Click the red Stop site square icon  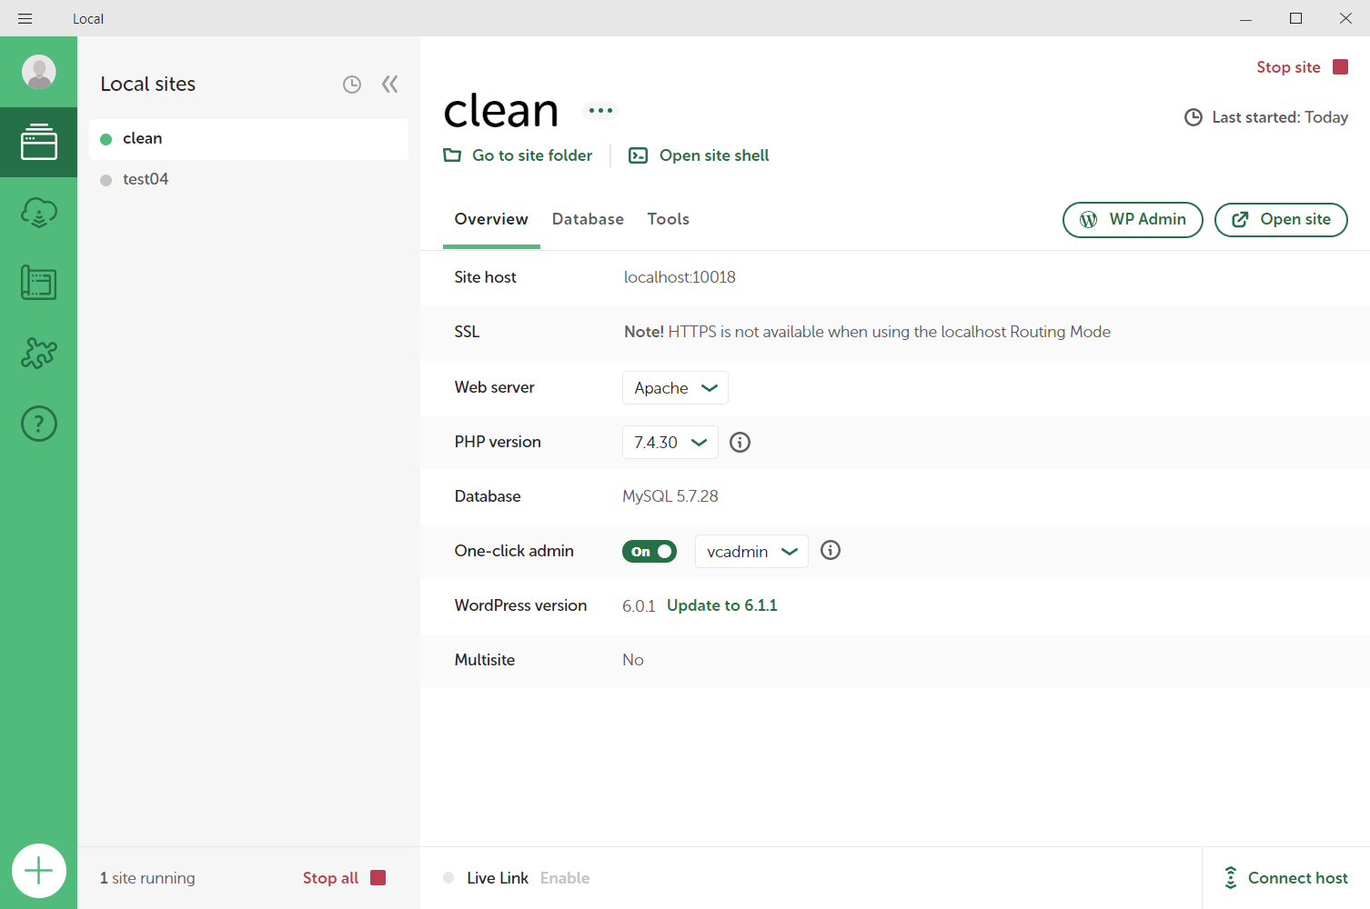(1340, 67)
